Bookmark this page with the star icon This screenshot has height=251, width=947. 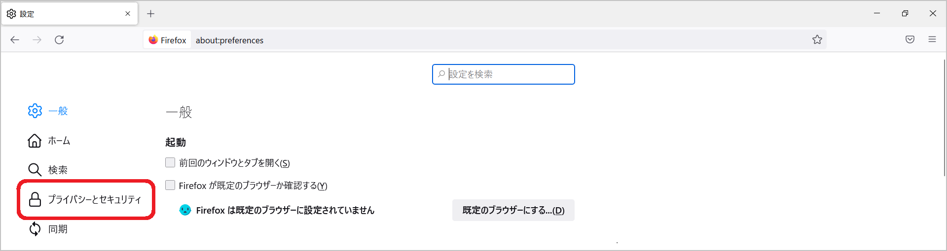pyautogui.click(x=817, y=40)
